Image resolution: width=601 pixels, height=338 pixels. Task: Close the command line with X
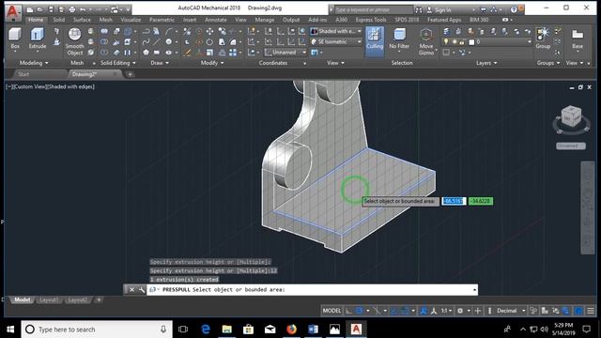pyautogui.click(x=131, y=290)
